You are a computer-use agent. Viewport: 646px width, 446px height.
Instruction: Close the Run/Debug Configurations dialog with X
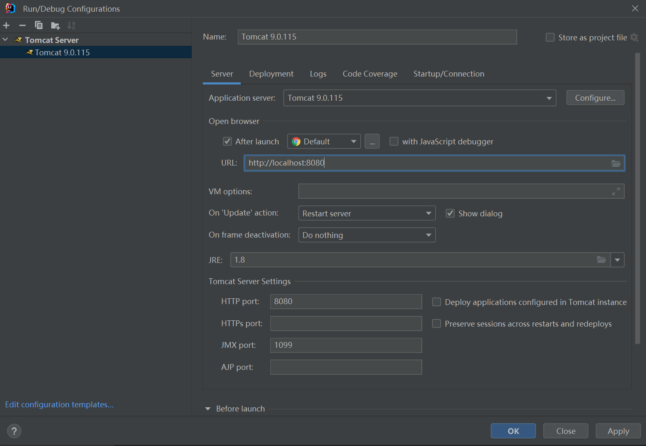[x=635, y=8]
